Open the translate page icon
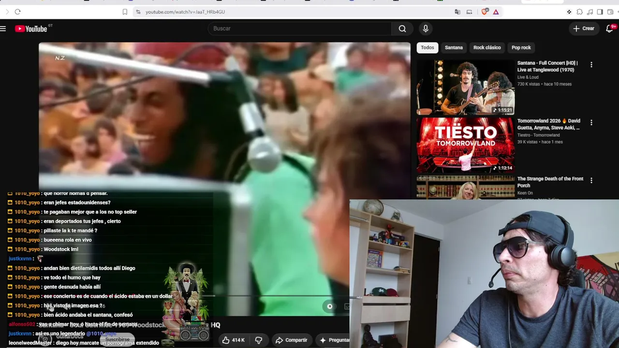The image size is (619, 348). pyautogui.click(x=457, y=12)
